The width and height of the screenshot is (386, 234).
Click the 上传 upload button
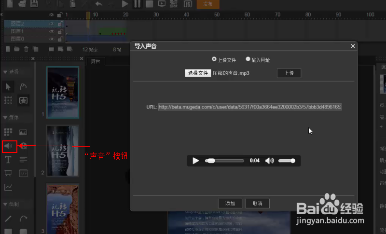tap(289, 73)
